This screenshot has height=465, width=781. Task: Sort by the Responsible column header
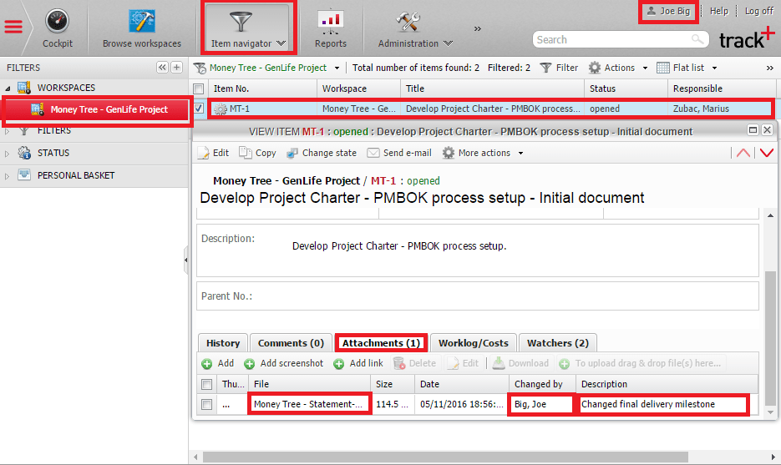coord(721,88)
